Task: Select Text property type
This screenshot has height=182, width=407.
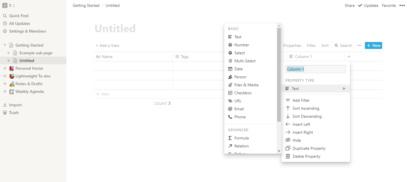Action: (x=251, y=37)
